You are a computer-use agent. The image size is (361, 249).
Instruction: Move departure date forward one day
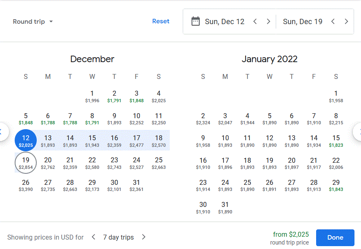click(x=268, y=22)
